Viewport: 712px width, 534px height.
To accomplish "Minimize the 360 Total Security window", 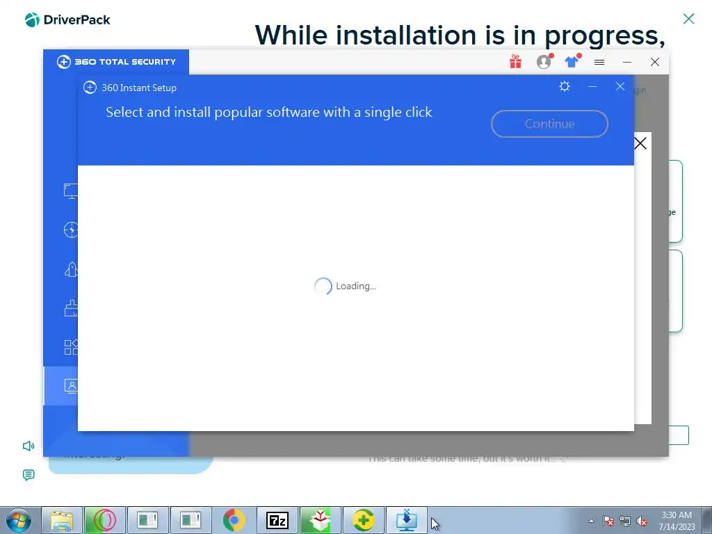I will pos(627,62).
